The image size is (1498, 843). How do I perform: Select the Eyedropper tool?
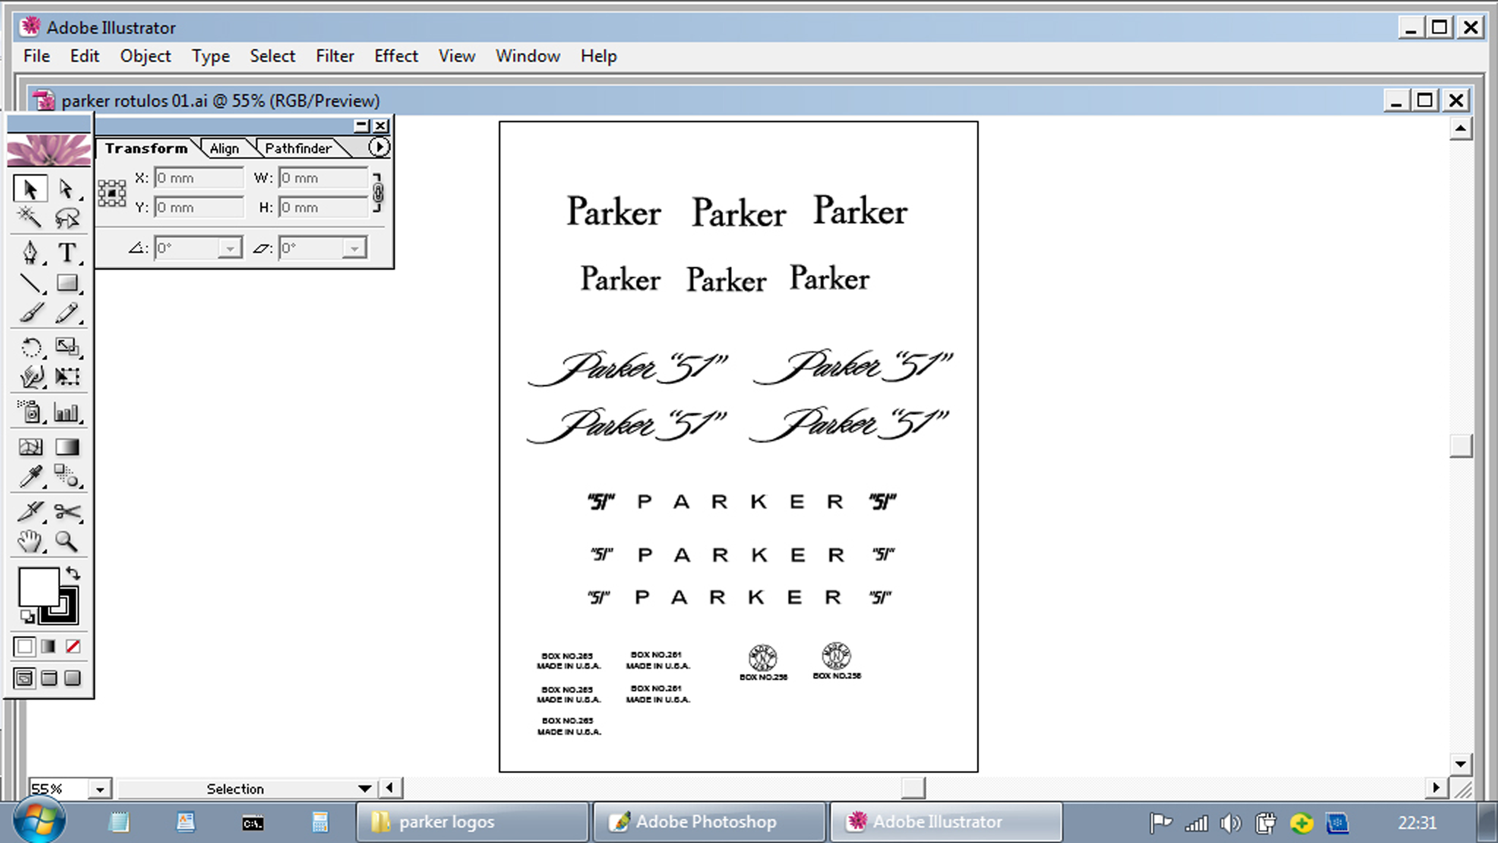pyautogui.click(x=30, y=476)
